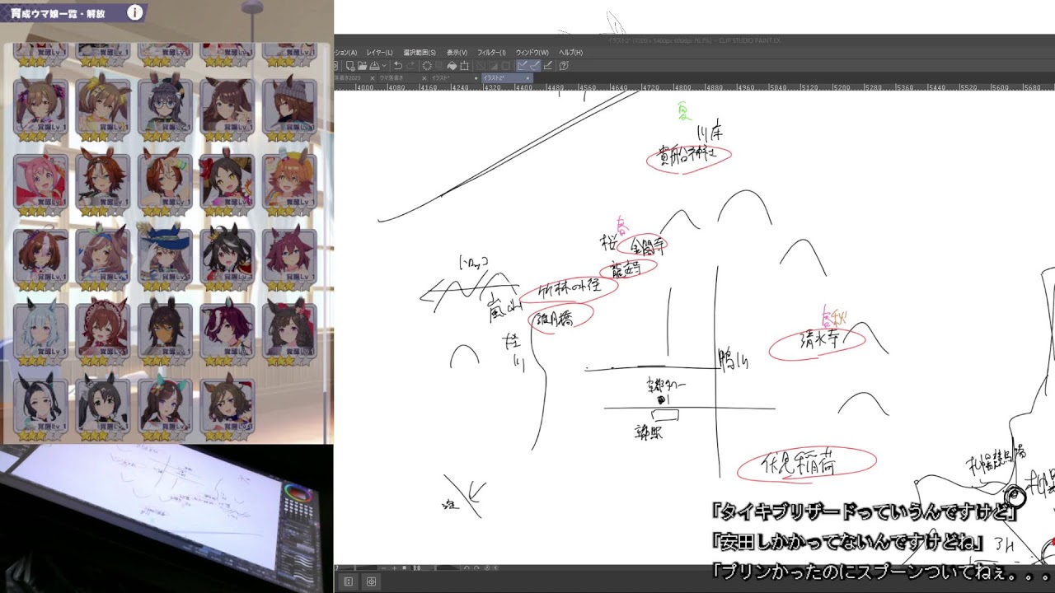
Task: Click the Undo arrow icon
Action: pyautogui.click(x=397, y=66)
